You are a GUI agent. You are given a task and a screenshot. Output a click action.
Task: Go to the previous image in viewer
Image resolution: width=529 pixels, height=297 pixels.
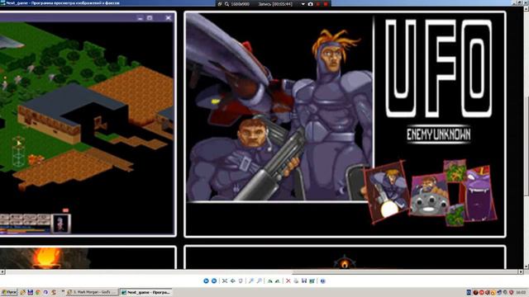[206, 280]
